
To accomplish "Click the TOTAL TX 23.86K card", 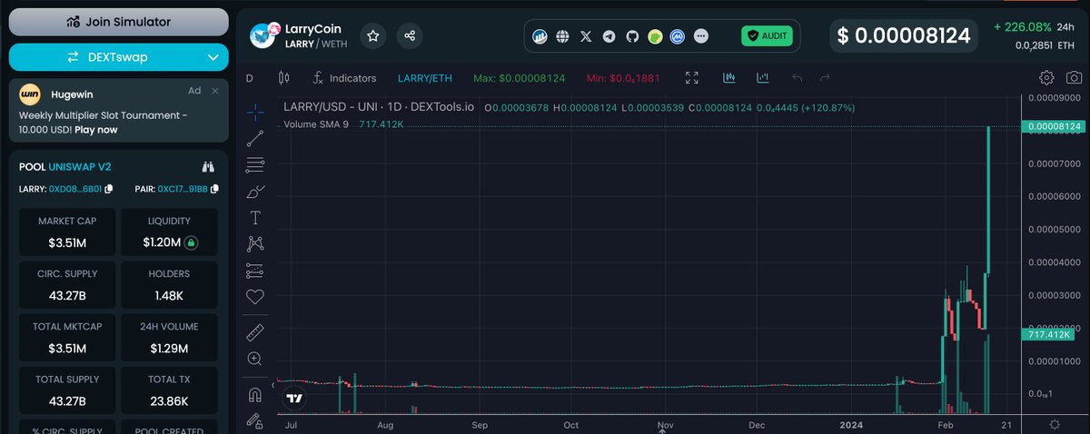I will coord(169,390).
